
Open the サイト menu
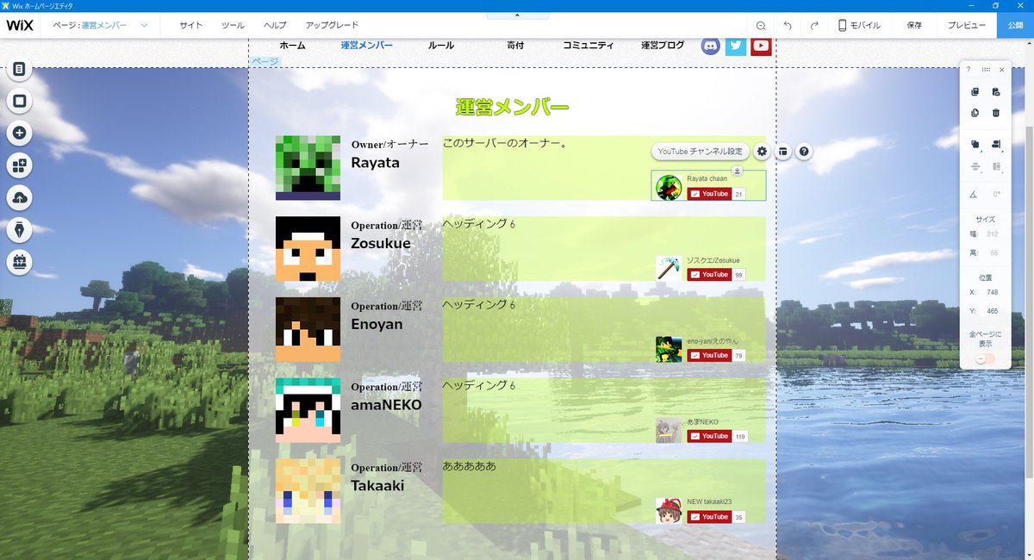[191, 26]
